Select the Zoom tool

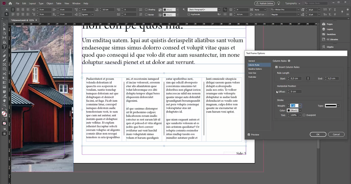coord(4,105)
